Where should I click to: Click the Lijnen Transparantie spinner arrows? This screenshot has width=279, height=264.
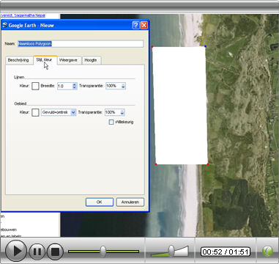123,86
